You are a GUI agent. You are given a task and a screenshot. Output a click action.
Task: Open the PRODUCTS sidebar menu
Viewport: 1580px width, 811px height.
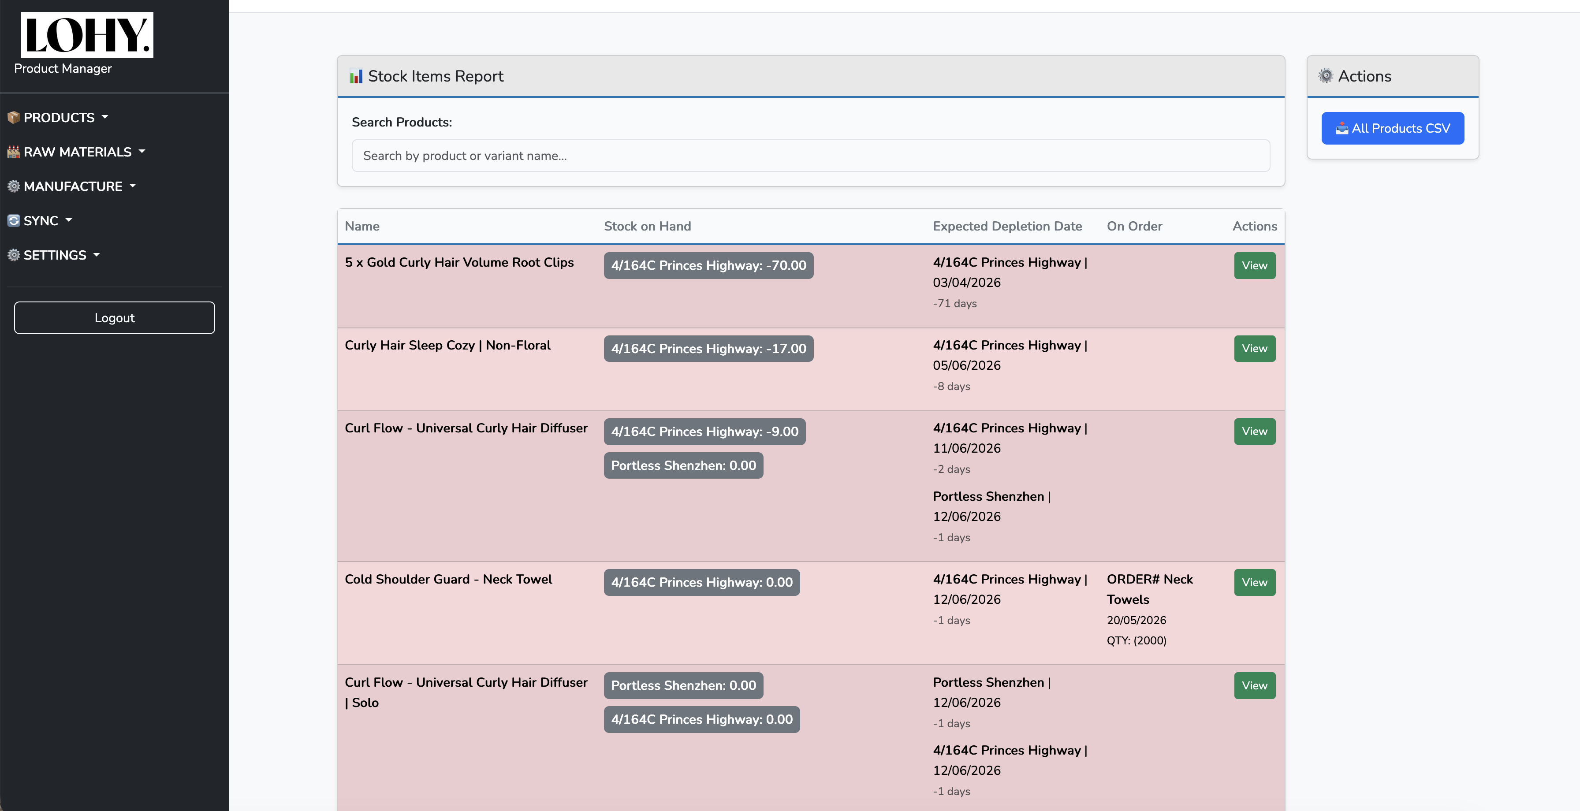58,117
